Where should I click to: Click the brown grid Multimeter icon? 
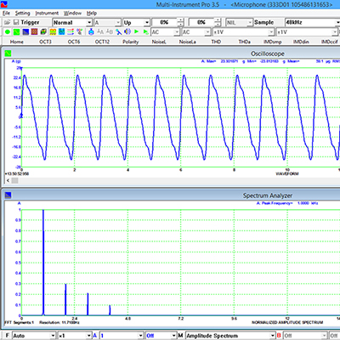35,31
